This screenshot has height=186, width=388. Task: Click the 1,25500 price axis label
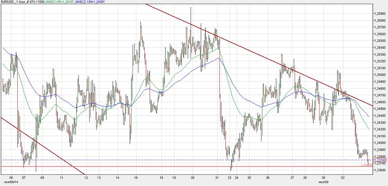[x=381, y=40]
